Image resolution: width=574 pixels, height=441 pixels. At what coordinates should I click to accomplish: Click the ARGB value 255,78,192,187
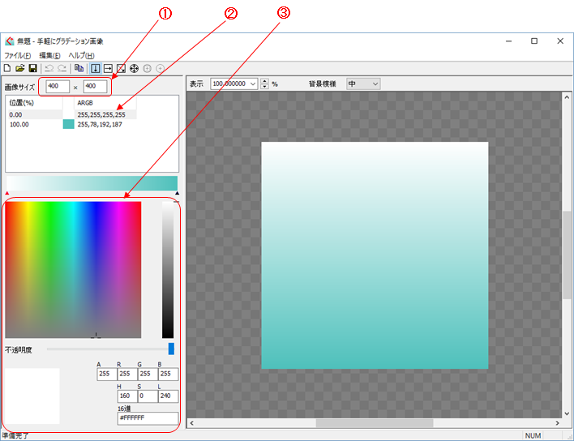point(100,124)
